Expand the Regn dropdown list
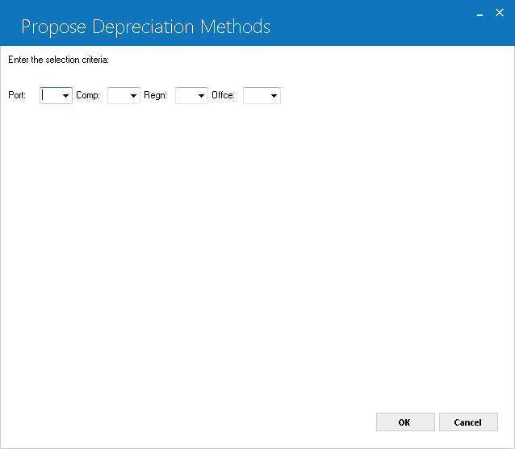515x449 pixels. [x=201, y=96]
